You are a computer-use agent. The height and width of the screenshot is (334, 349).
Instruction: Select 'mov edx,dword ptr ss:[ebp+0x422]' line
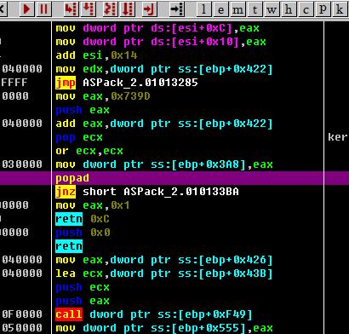coord(164,69)
